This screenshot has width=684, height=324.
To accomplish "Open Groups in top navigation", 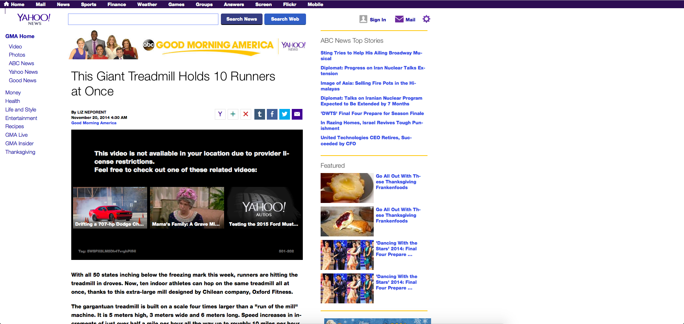I will 204,4.
